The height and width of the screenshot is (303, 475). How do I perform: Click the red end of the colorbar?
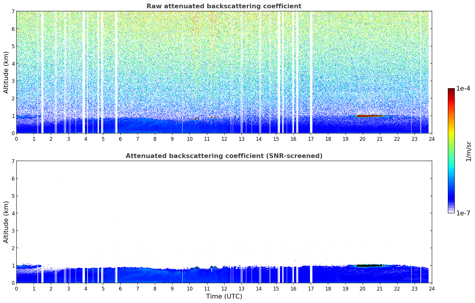click(x=451, y=91)
